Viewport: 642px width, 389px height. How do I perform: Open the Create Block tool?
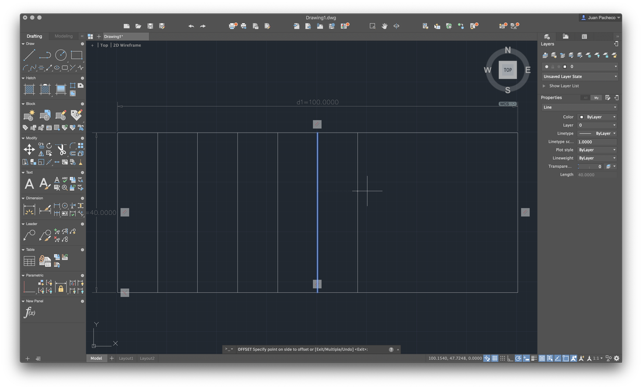(29, 115)
